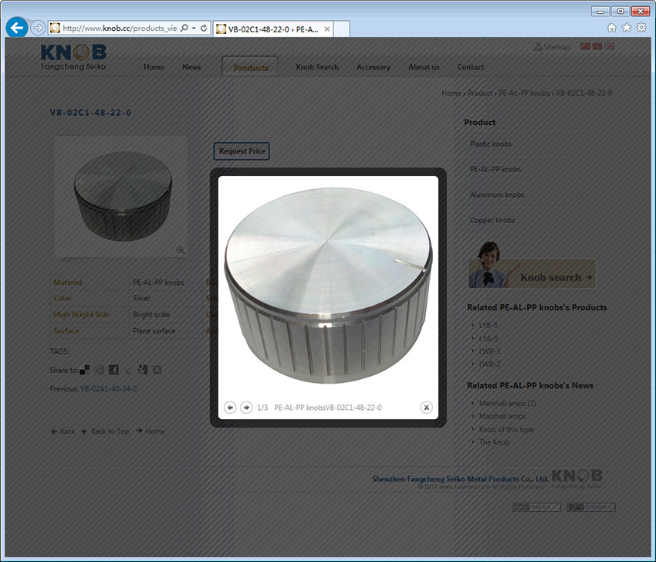Screen dimensions: 656x562
Task: Share via Facebook icon
Action: tap(113, 370)
